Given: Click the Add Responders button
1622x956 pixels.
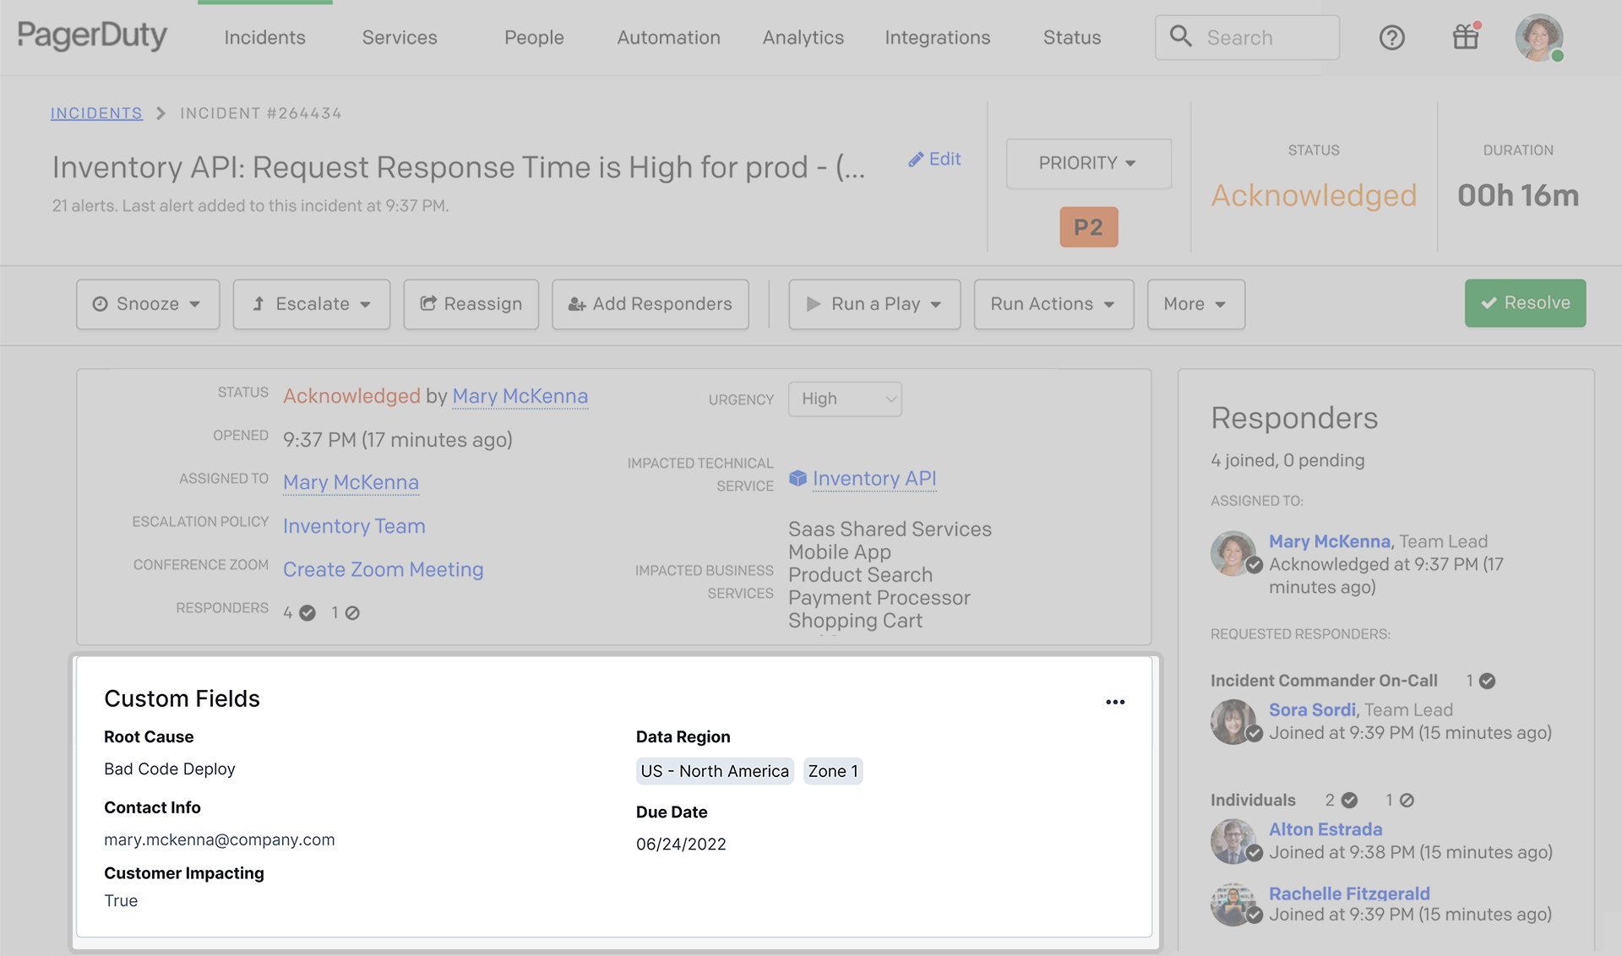Looking at the screenshot, I should tap(650, 304).
